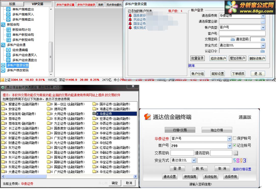The image size is (276, 189).
Task: Click the 同步异地委托 toolbar button
Action: tap(114, 5)
